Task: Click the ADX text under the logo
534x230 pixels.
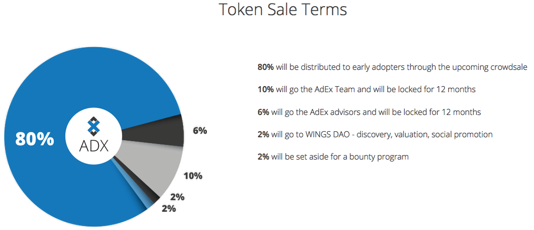Action: point(94,145)
